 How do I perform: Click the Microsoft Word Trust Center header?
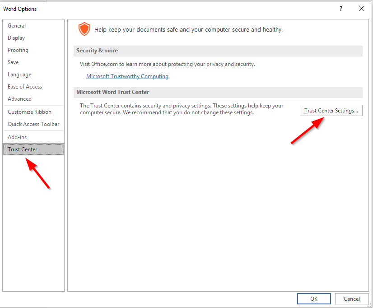(112, 92)
